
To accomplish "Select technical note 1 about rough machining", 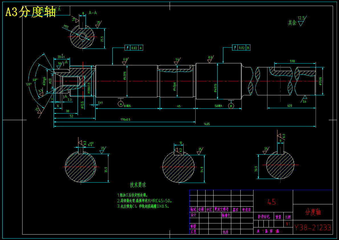I will click(133, 195).
